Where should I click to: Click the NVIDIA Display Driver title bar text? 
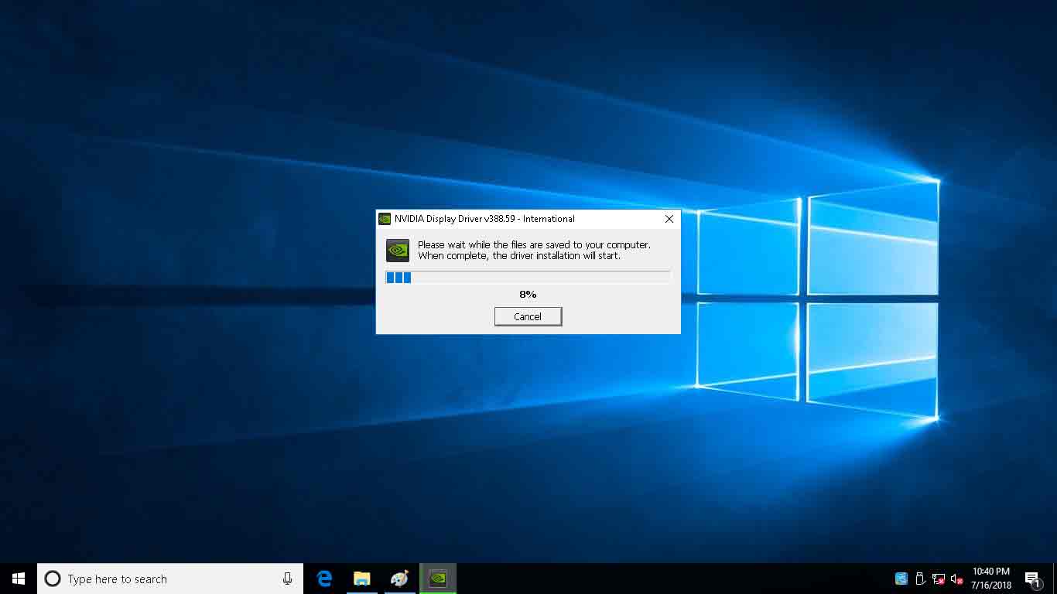tap(484, 219)
